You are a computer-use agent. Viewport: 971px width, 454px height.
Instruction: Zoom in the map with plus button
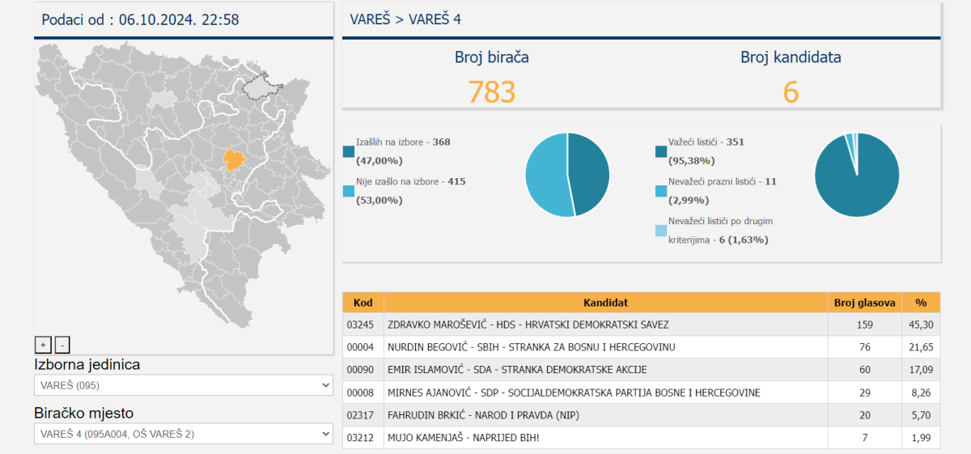(x=44, y=345)
